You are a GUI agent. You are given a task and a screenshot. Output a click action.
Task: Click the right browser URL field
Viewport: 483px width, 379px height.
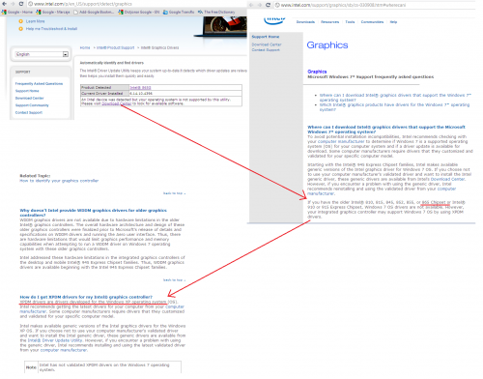pyautogui.click(x=374, y=5)
